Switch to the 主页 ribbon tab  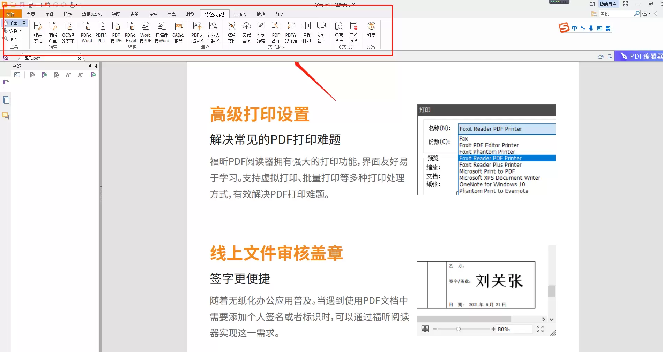31,14
